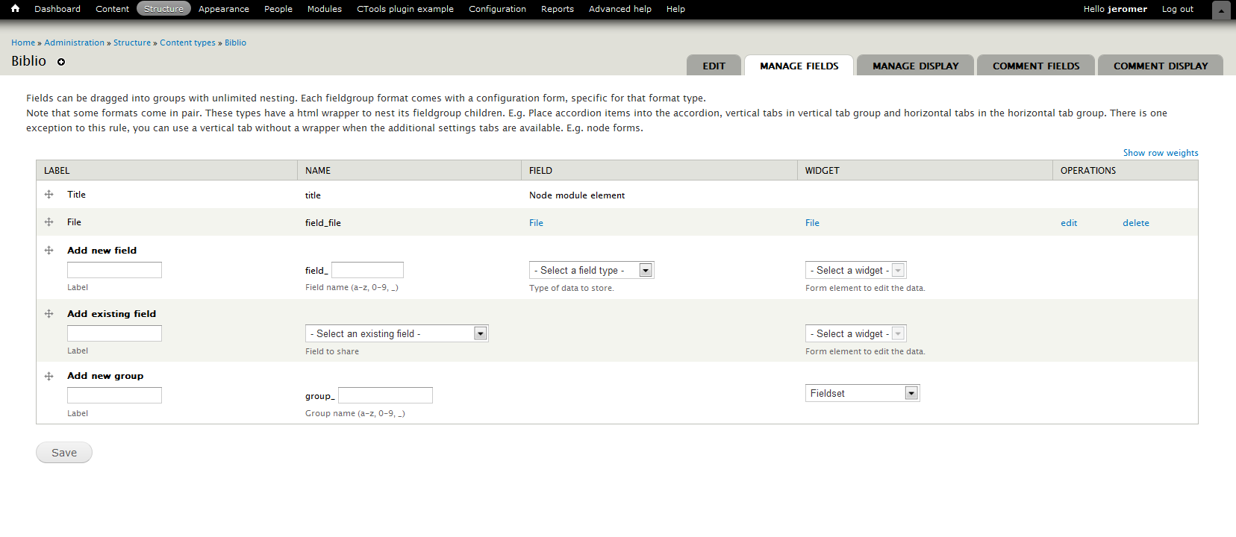The image size is (1236, 537).
Task: Click the drag handle of File row
Action: tap(49, 222)
